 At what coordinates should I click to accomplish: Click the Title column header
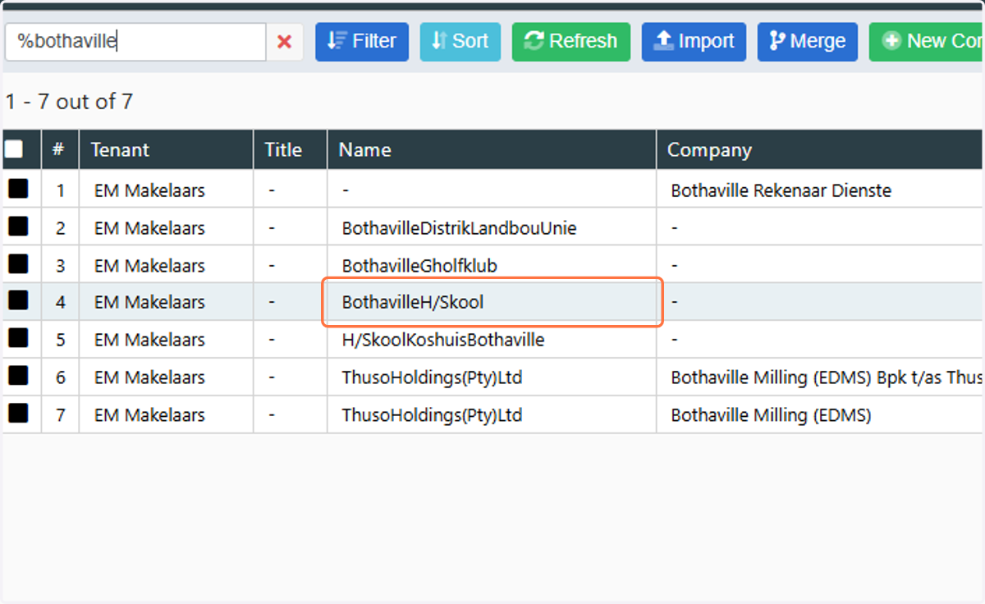(x=283, y=150)
